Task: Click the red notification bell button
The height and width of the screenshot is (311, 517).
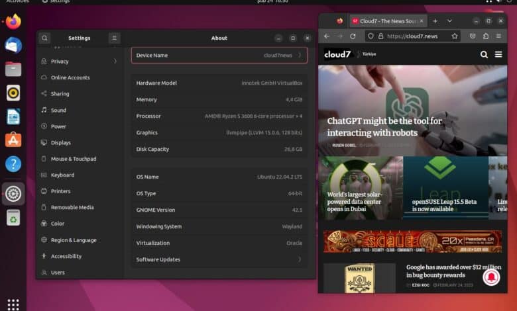Action: [491, 277]
